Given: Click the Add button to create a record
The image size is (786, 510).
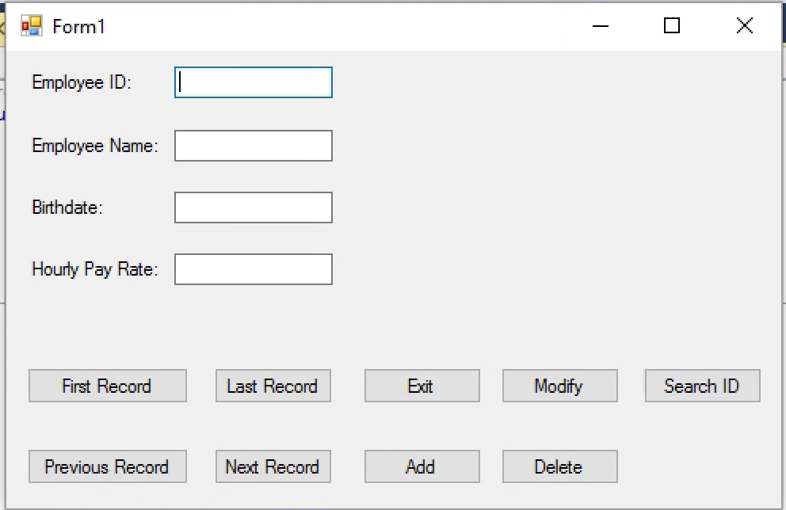Looking at the screenshot, I should click(422, 466).
